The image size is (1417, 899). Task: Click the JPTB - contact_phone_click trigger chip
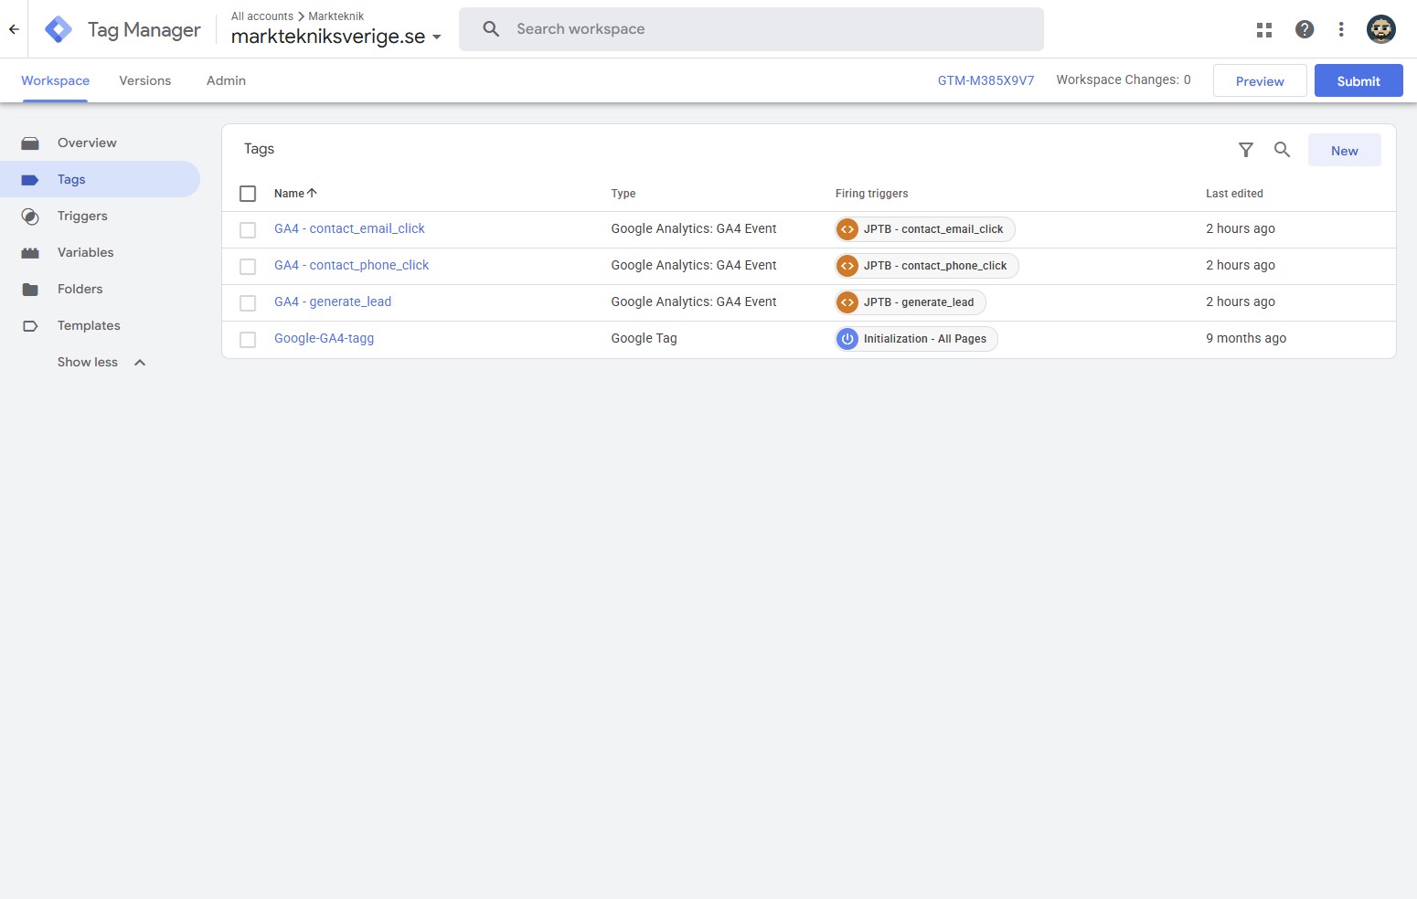927,266
